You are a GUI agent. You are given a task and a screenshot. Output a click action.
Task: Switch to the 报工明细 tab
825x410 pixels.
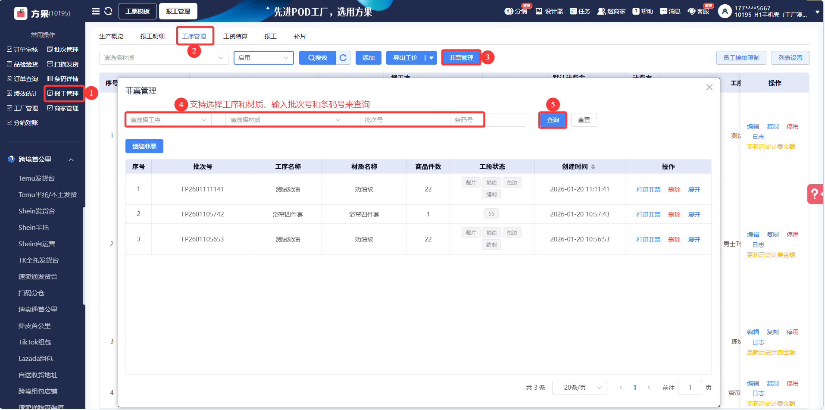(x=153, y=36)
